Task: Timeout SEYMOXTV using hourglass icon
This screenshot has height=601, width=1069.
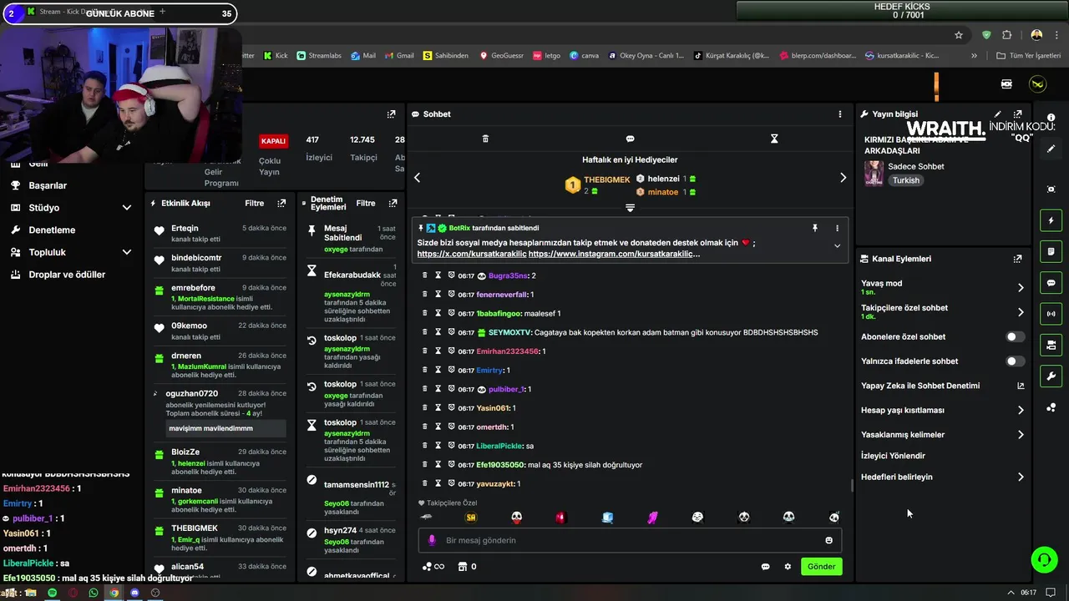Action: [x=438, y=332]
